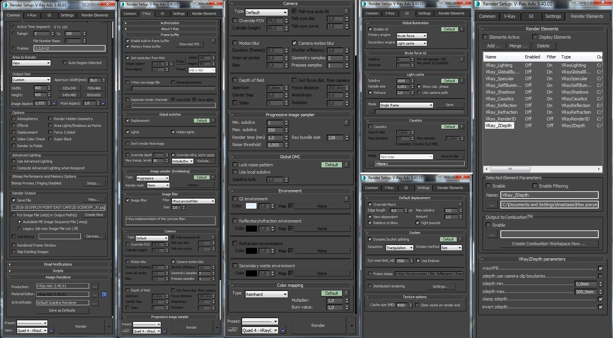The image size is (613, 338).
Task: Open help for the Frame buffer rollout
Action: 213,41
